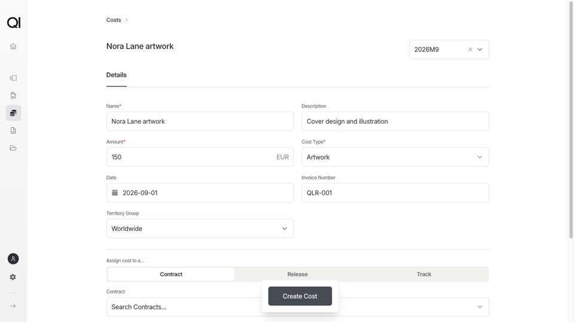This screenshot has height=322, width=574.
Task: Focus the Amount field showing 150
Action: [x=200, y=157]
